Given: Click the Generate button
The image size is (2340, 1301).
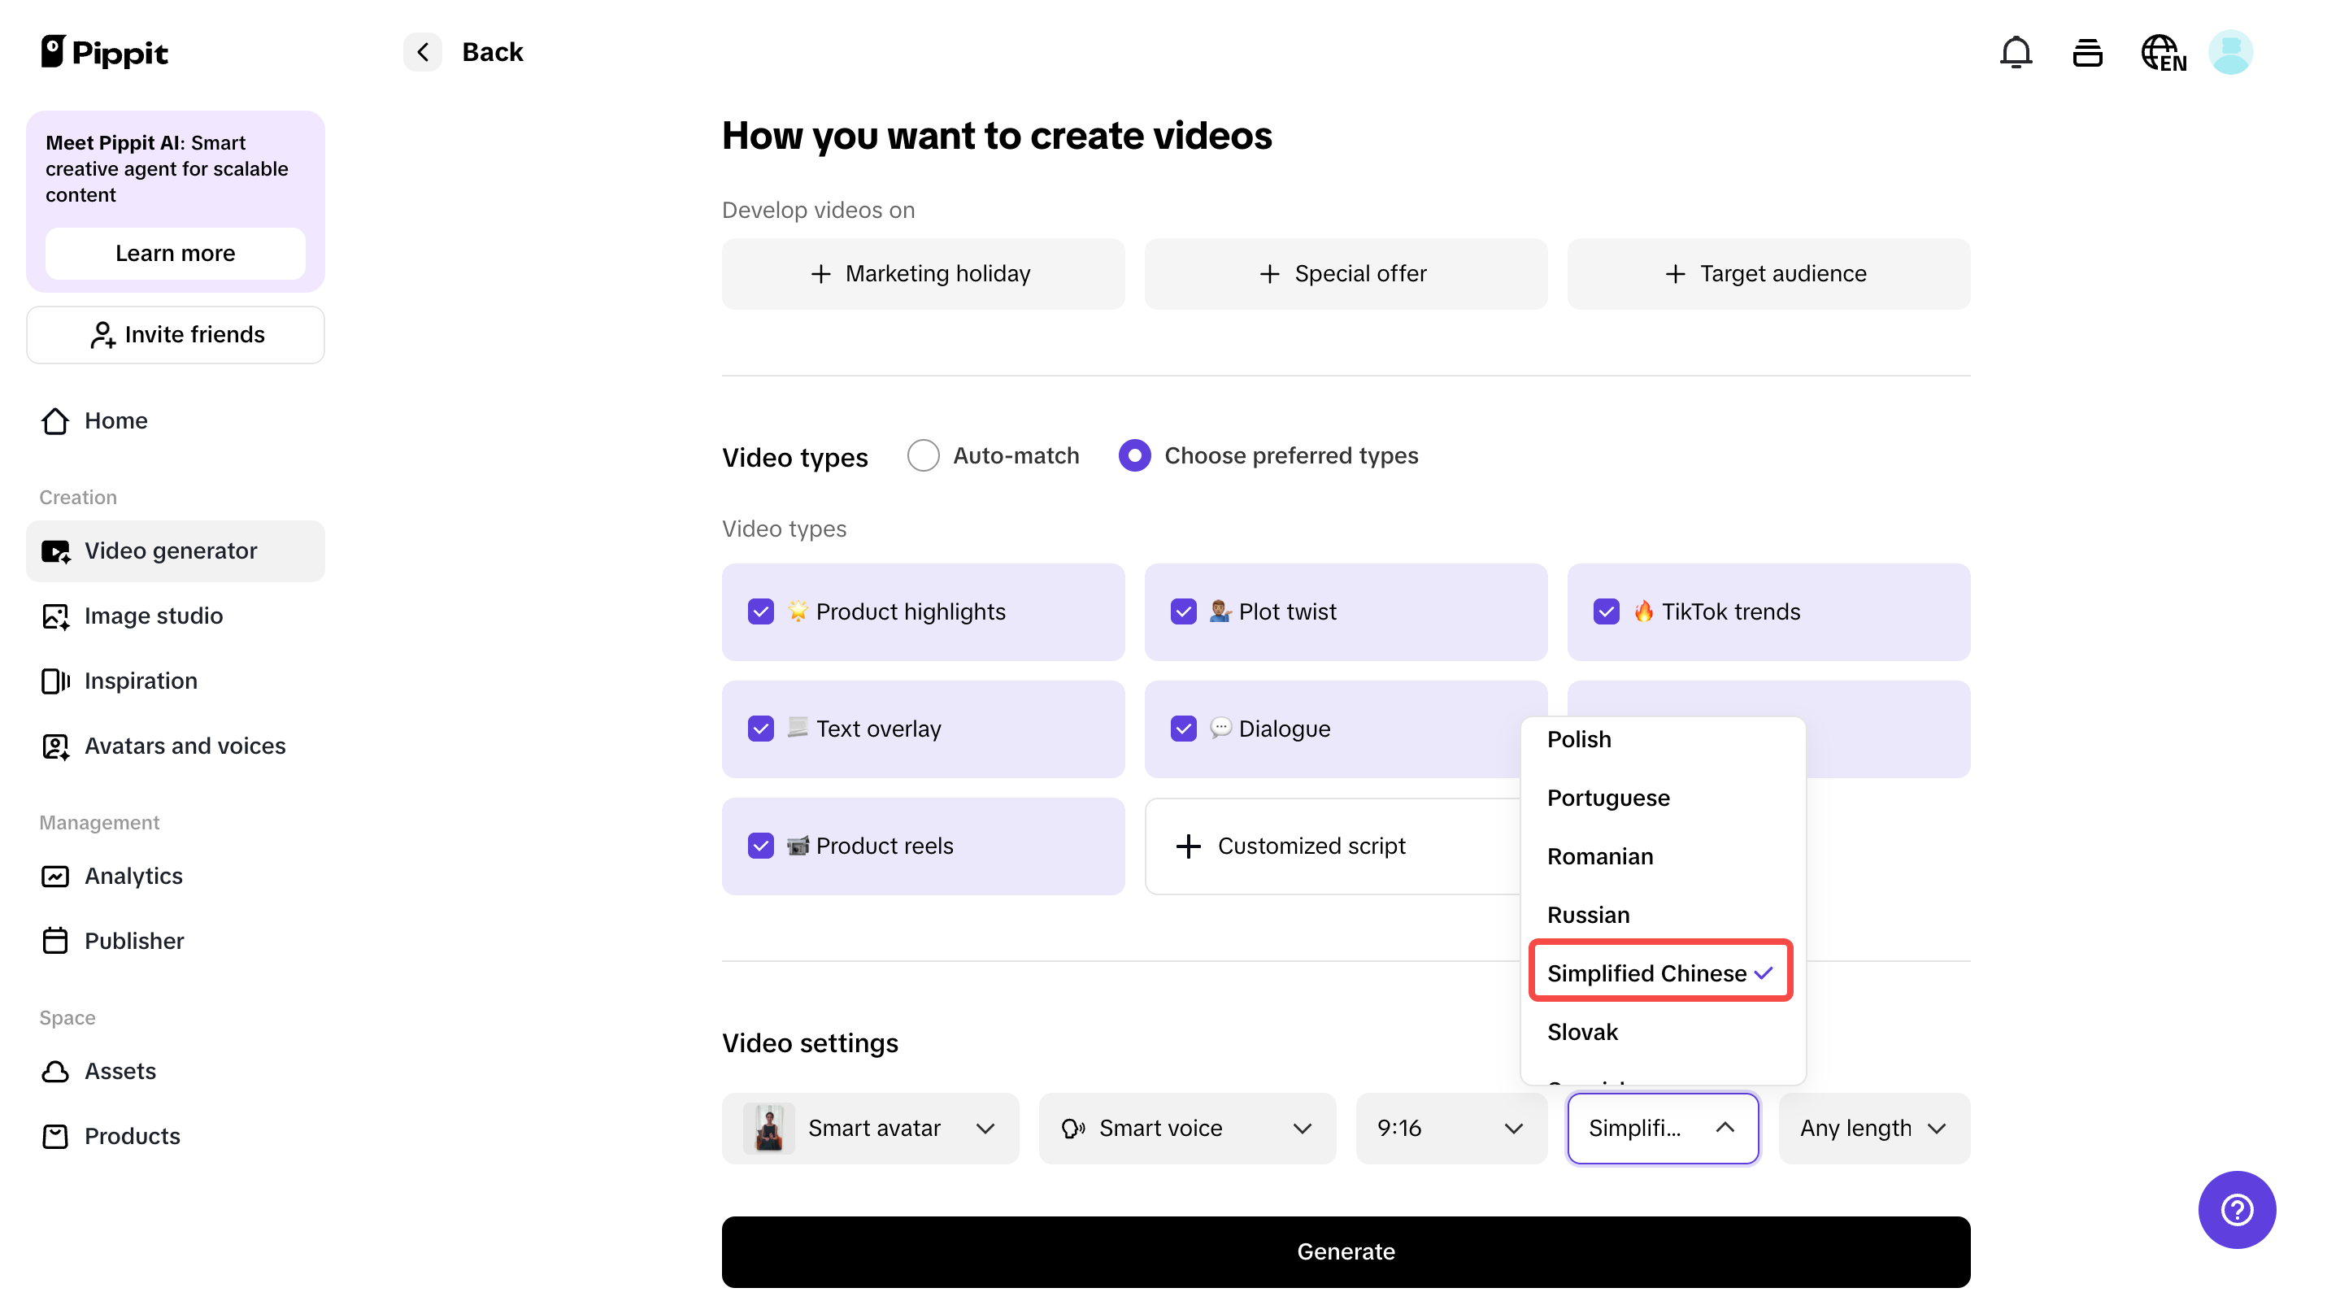Looking at the screenshot, I should point(1346,1251).
